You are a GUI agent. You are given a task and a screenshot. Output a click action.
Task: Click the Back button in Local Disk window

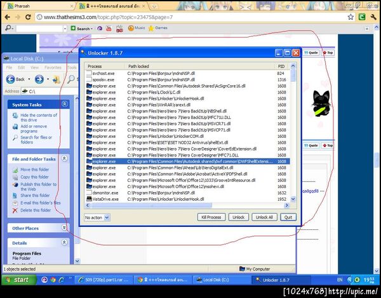coord(15,79)
